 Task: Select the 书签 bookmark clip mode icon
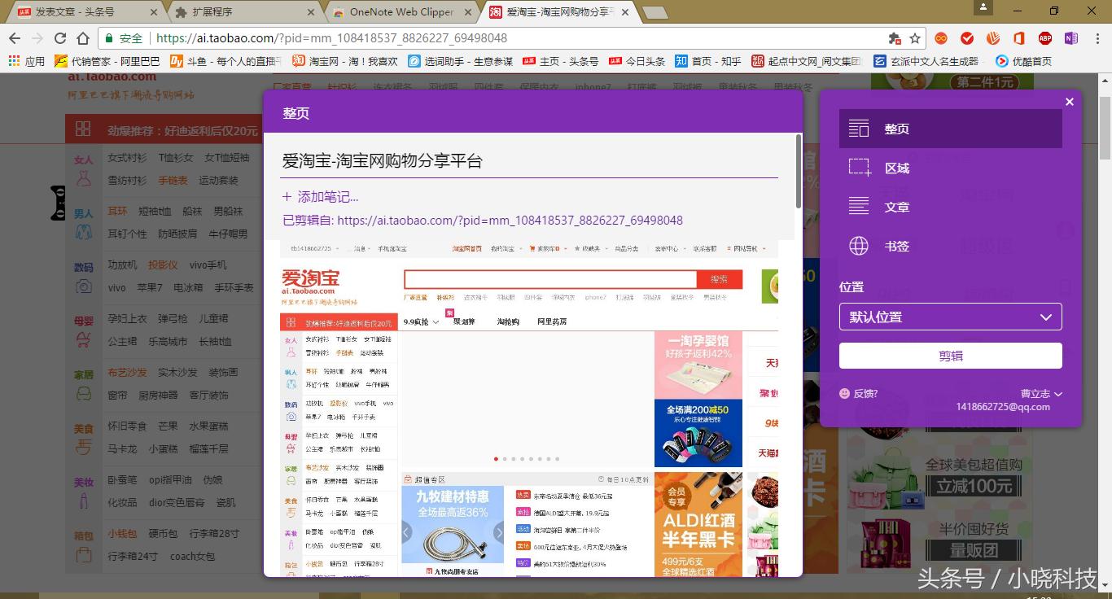[859, 246]
